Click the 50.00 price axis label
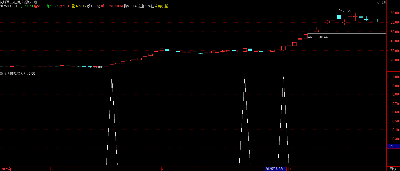 pyautogui.click(x=394, y=32)
